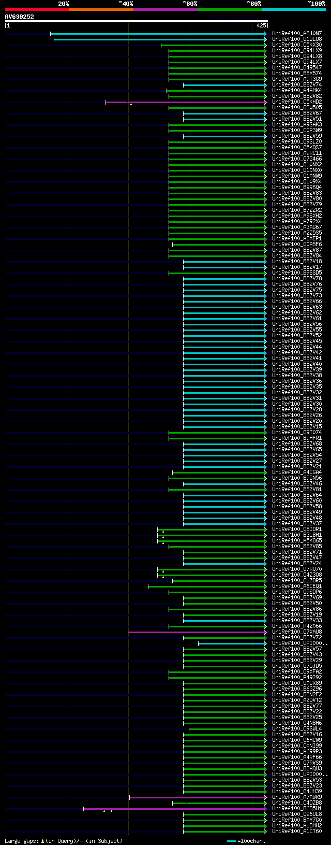
Task: Select the UniRef100_B9GN56 label
Action: (x=297, y=478)
